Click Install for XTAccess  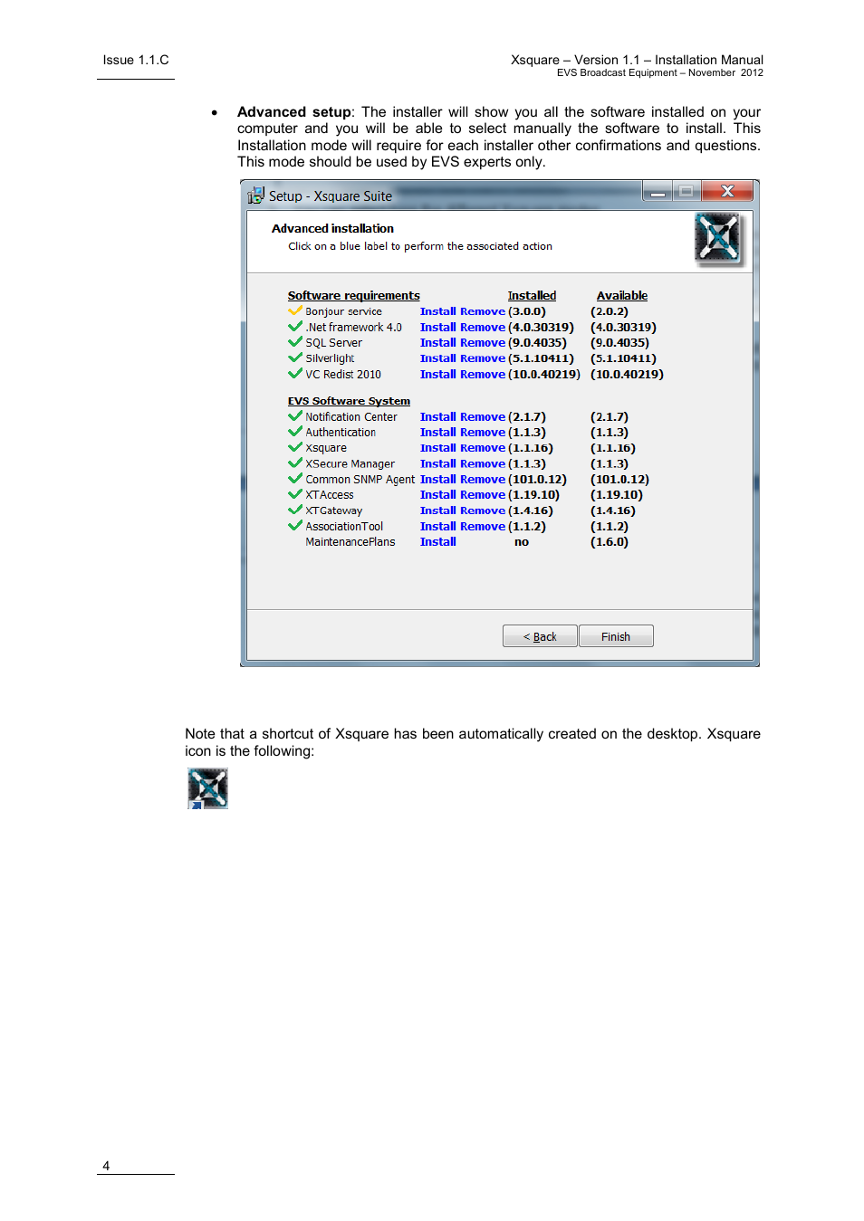(438, 495)
